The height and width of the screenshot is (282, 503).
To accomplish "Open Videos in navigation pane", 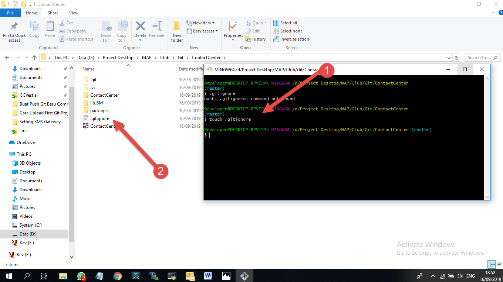I will tap(26, 216).
